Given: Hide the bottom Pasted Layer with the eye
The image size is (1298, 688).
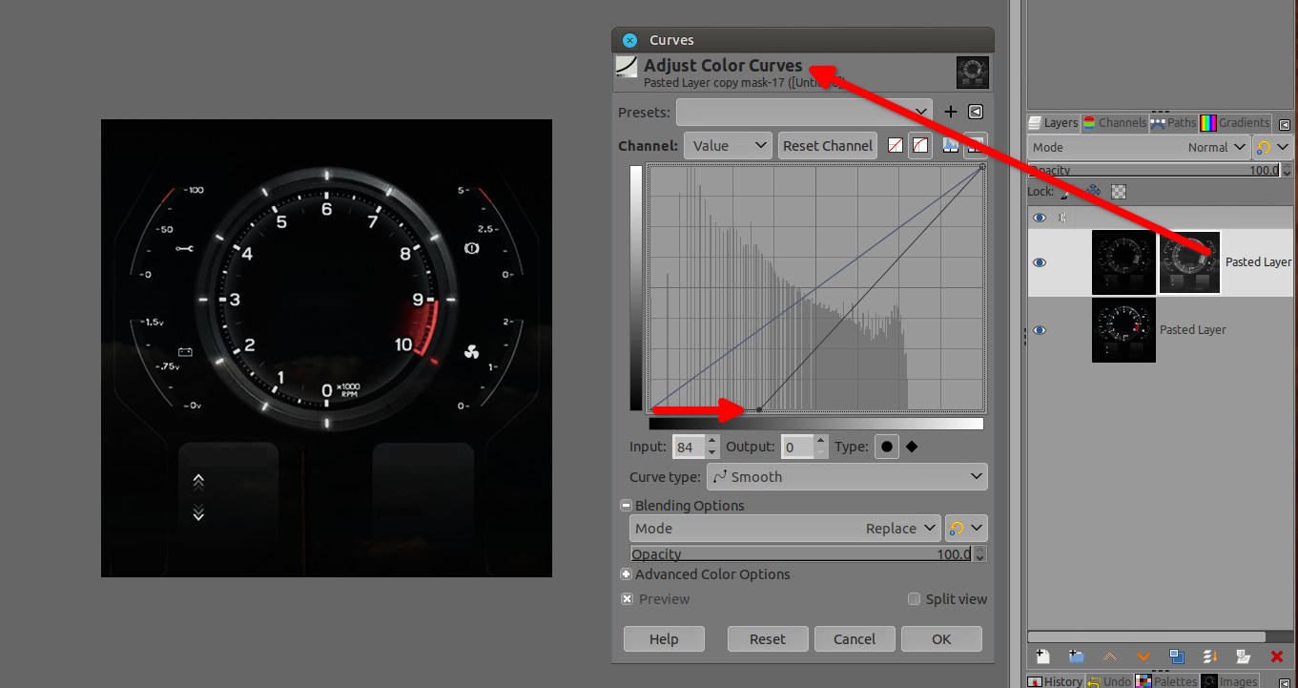Looking at the screenshot, I should (x=1040, y=330).
